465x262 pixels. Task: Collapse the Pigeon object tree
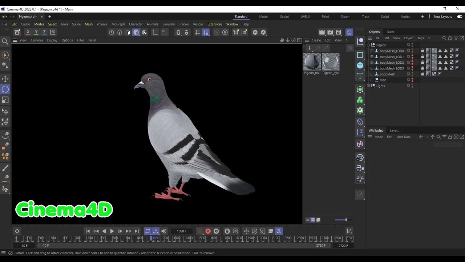click(368, 45)
